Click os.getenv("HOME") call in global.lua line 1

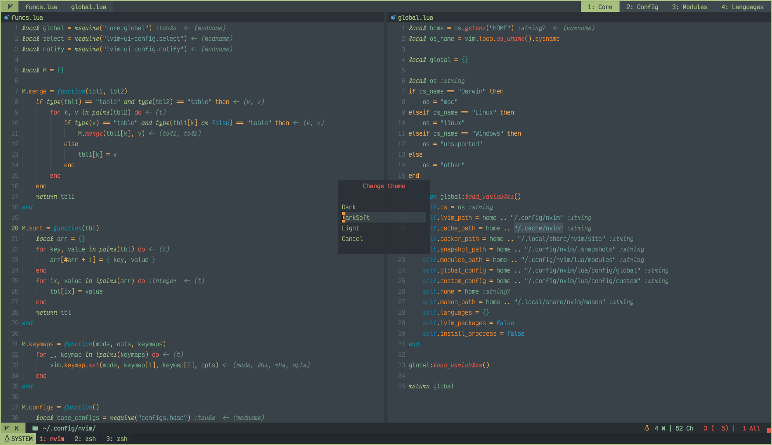(x=484, y=28)
